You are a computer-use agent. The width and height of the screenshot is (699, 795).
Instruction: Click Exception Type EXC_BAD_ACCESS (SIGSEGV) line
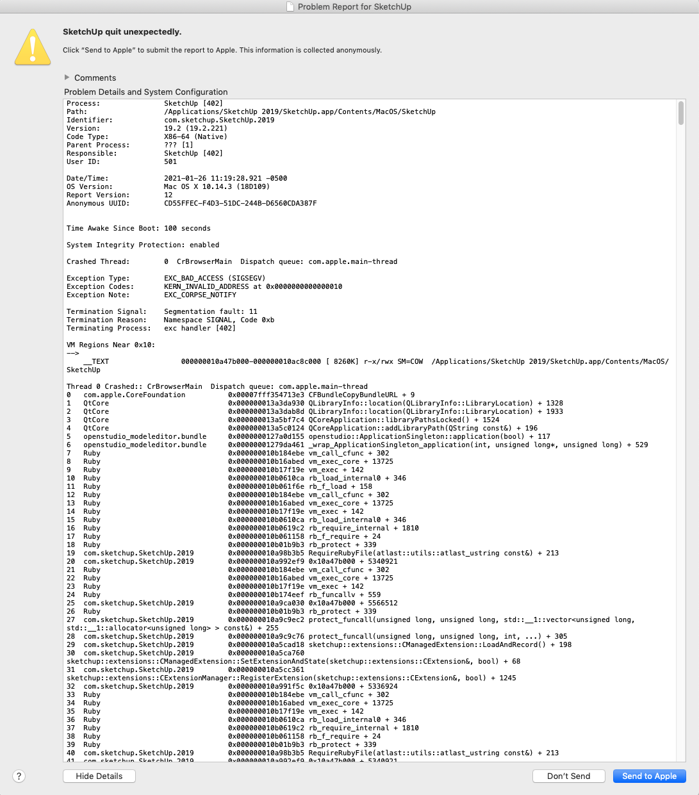click(x=166, y=278)
